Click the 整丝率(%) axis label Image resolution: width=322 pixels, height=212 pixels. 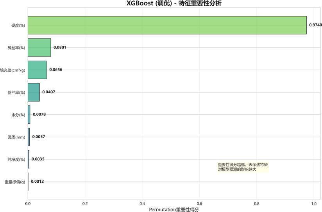point(16,93)
